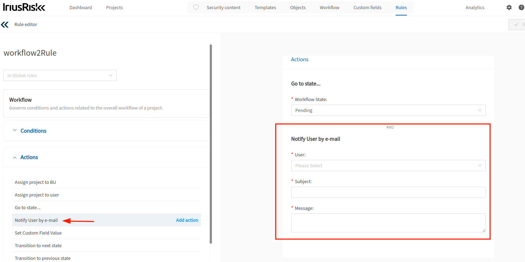Click the double-chevron back icon
The width and height of the screenshot is (525, 262).
5,24
